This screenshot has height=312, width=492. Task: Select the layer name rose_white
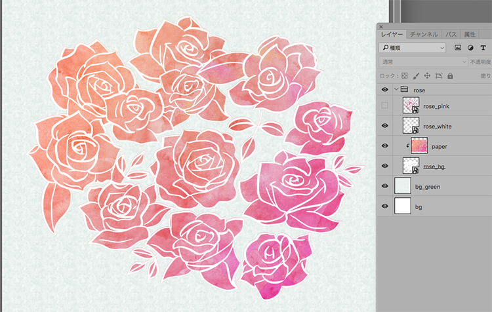[x=438, y=127]
